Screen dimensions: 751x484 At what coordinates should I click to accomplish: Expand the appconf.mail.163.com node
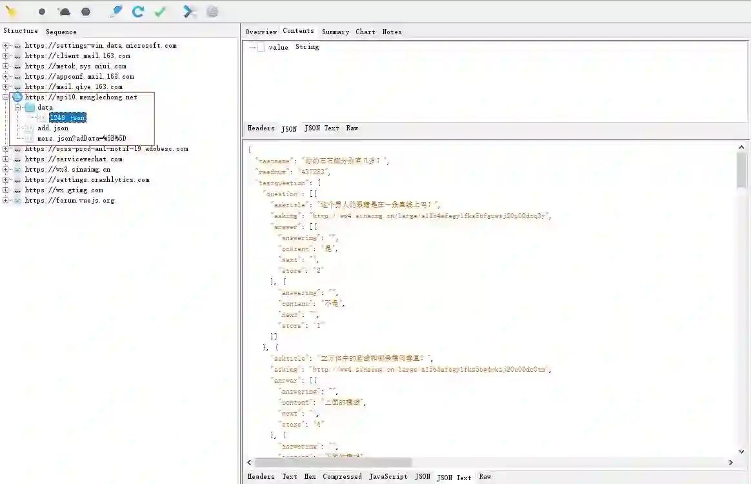[x=5, y=77]
